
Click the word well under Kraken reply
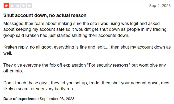[x=8, y=53]
